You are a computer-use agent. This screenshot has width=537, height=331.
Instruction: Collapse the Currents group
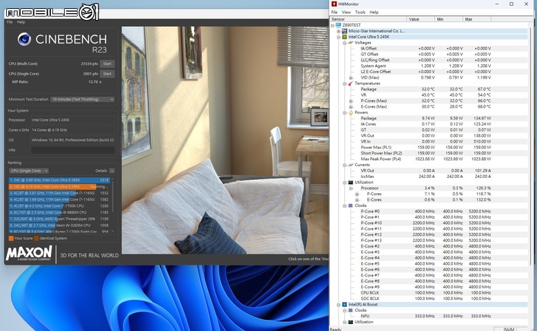click(344, 165)
